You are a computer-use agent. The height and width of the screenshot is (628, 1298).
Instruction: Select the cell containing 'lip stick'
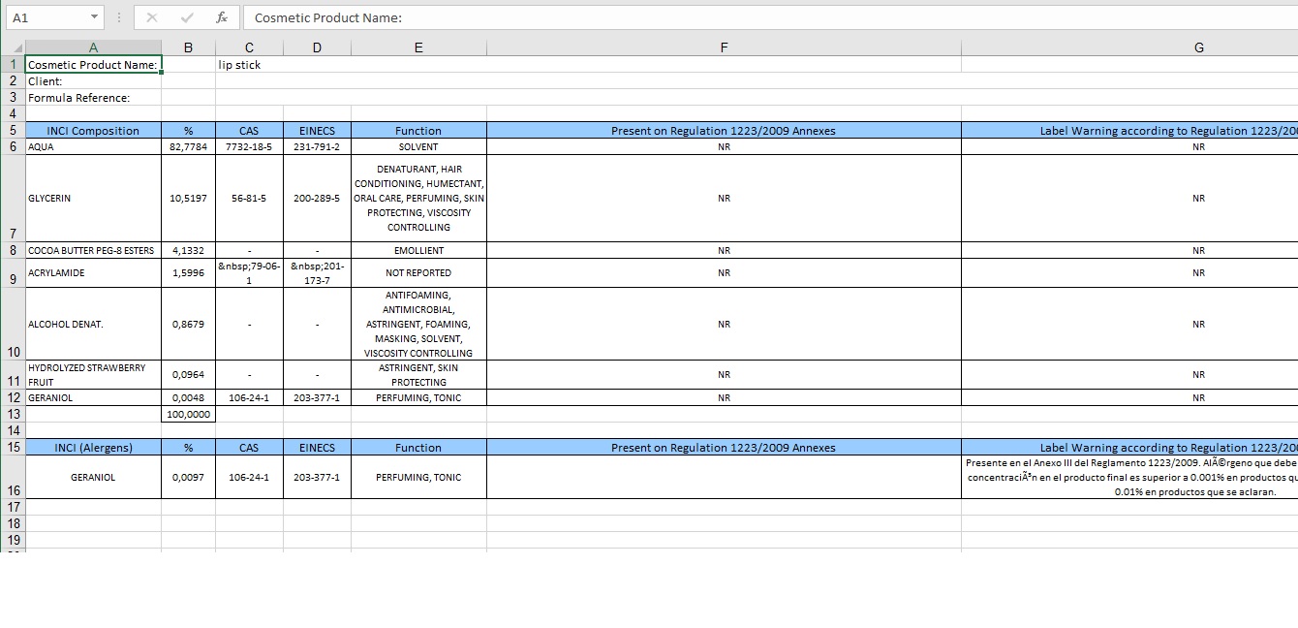[249, 65]
